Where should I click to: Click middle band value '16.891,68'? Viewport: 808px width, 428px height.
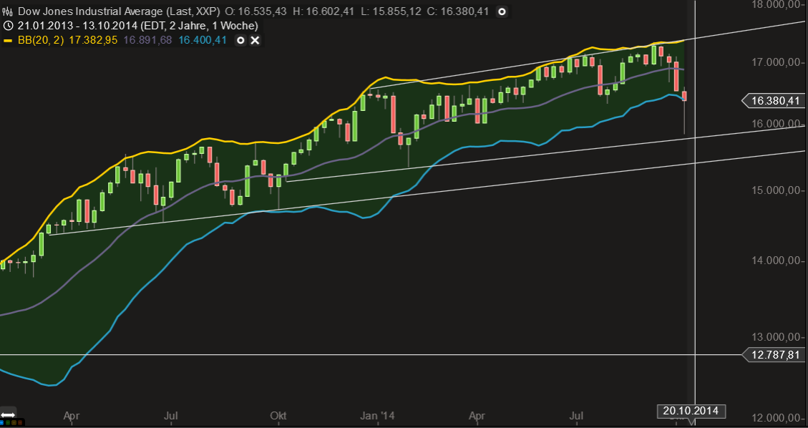pyautogui.click(x=148, y=39)
